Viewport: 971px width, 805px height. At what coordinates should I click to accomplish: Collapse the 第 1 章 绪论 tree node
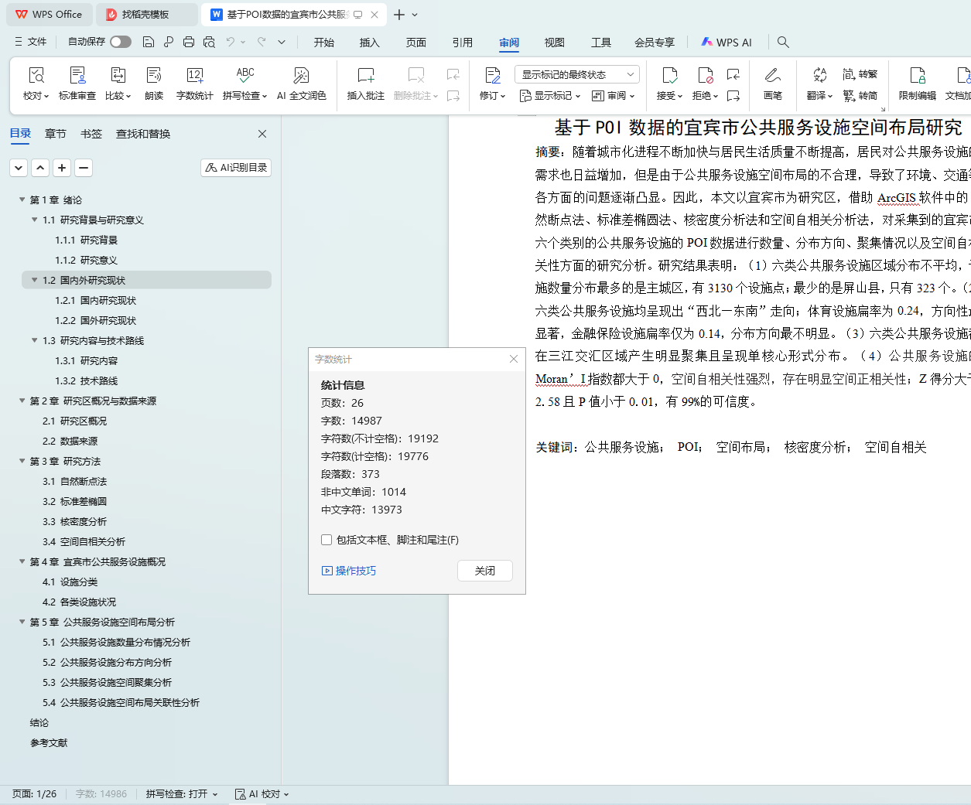(x=22, y=200)
